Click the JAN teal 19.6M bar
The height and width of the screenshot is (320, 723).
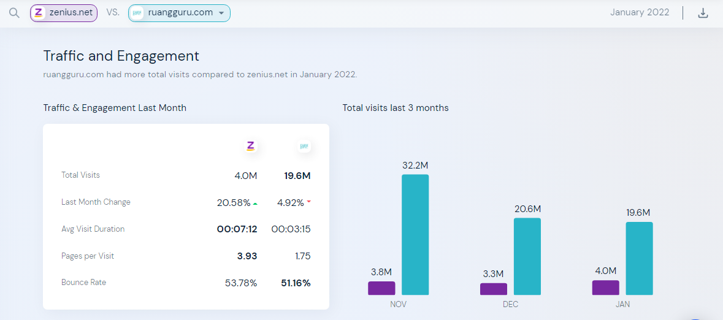coord(639,258)
